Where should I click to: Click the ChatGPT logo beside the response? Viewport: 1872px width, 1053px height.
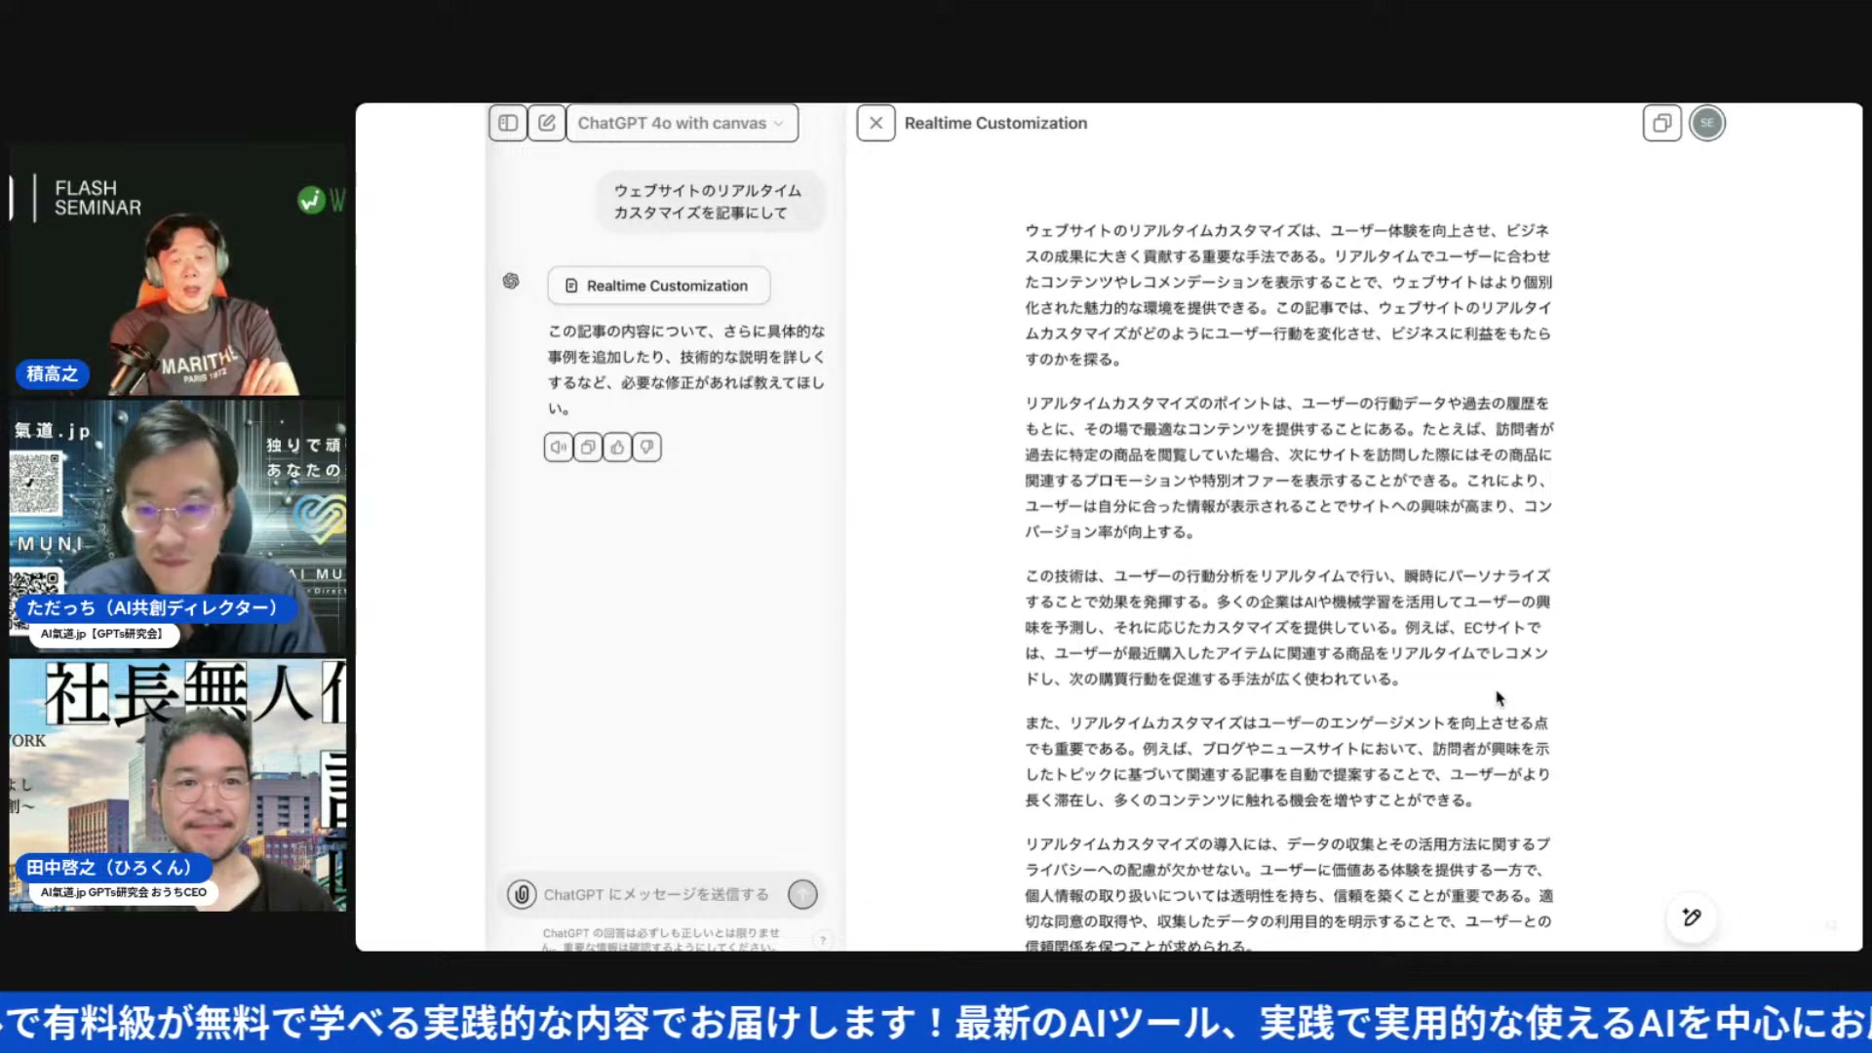click(x=511, y=281)
